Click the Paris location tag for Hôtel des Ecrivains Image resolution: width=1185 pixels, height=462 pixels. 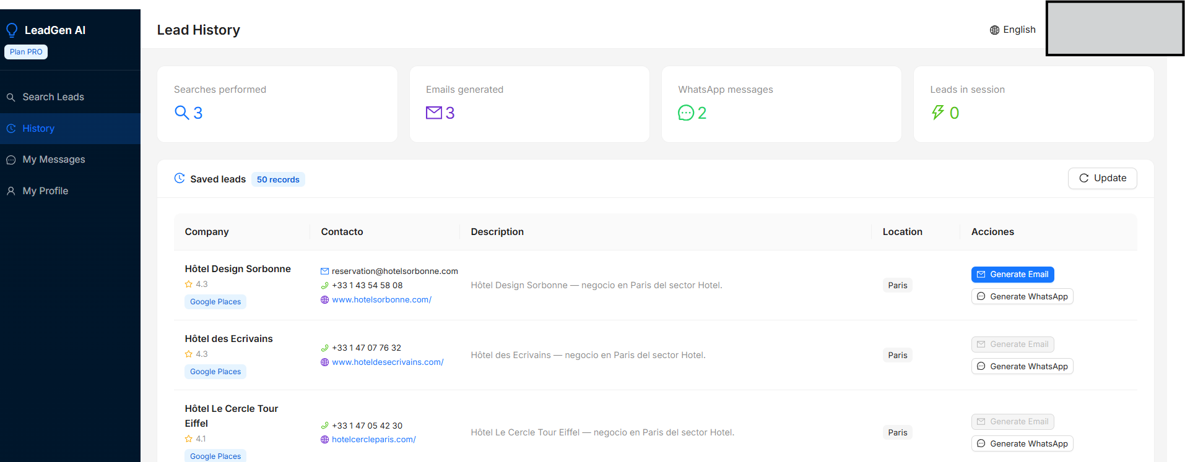coord(897,355)
